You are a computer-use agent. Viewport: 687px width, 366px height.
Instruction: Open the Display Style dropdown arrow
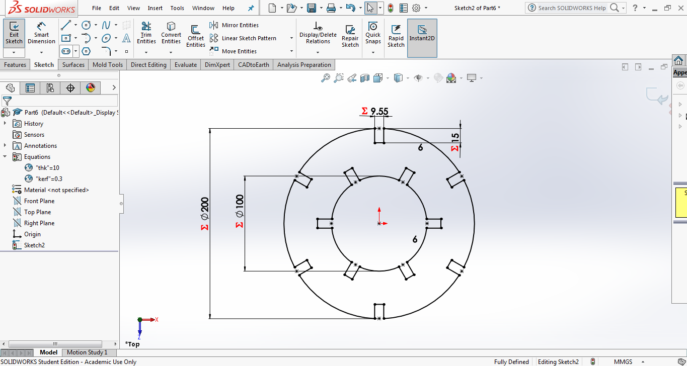point(407,78)
